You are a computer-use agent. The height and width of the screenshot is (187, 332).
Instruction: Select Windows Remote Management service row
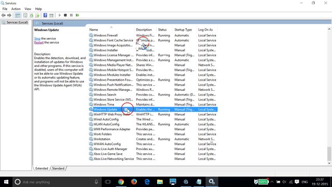[153, 90]
